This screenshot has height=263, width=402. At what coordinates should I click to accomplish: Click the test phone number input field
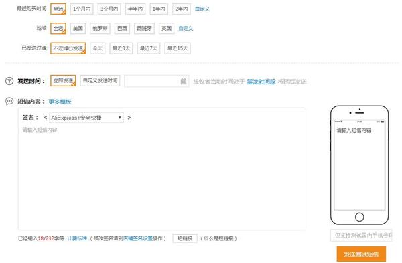361,235
